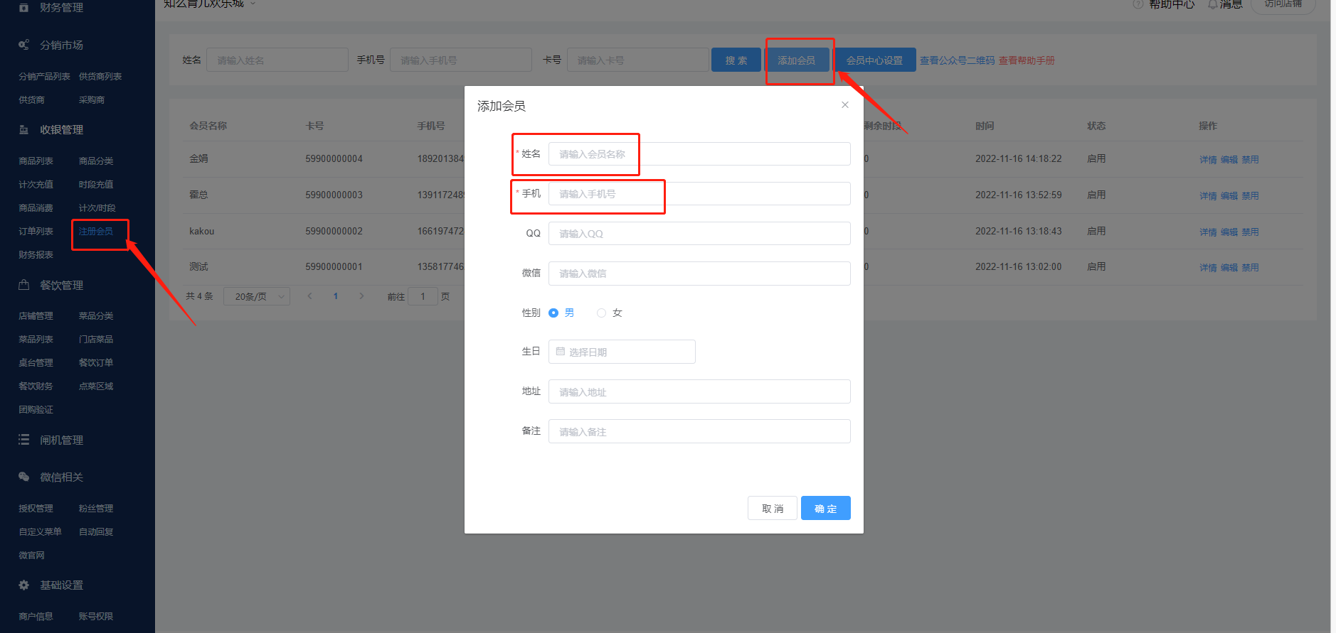This screenshot has height=633, width=1336.
Task: Click the 闸机管理 list icon
Action: [x=23, y=440]
